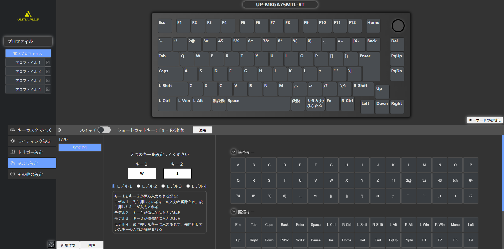Image resolution: width=504 pixels, height=249 pixels.
Task: Pick the PrtSc key in 拡張キー grid
Action: 285,240
